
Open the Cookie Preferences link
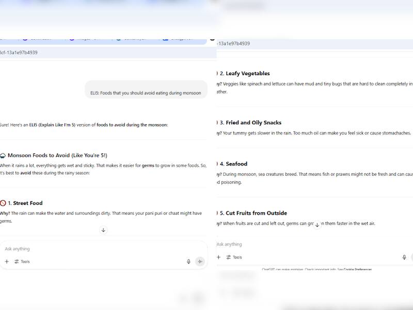pos(357,269)
